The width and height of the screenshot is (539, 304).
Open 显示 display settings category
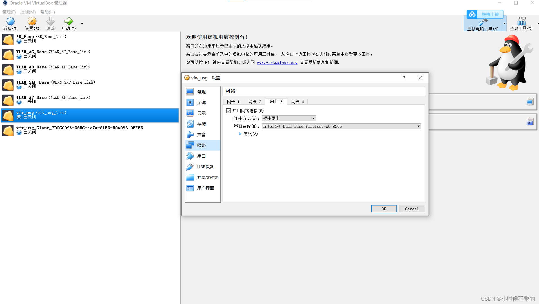[x=203, y=113]
